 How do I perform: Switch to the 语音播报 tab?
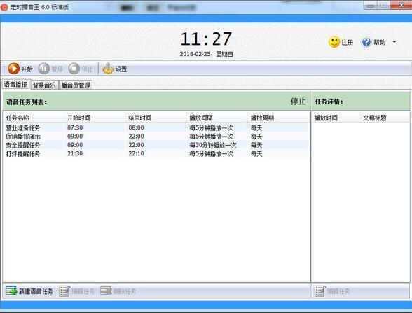15,84
